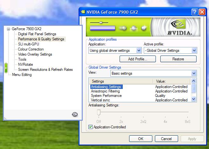
Task: Click the question mark help button
Action: point(195,12)
